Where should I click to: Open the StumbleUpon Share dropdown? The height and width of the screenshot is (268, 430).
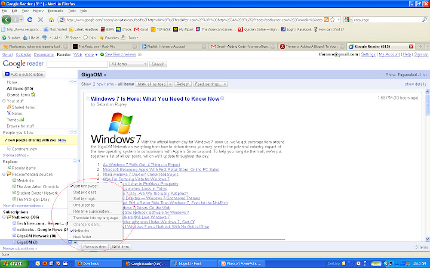click(72, 38)
